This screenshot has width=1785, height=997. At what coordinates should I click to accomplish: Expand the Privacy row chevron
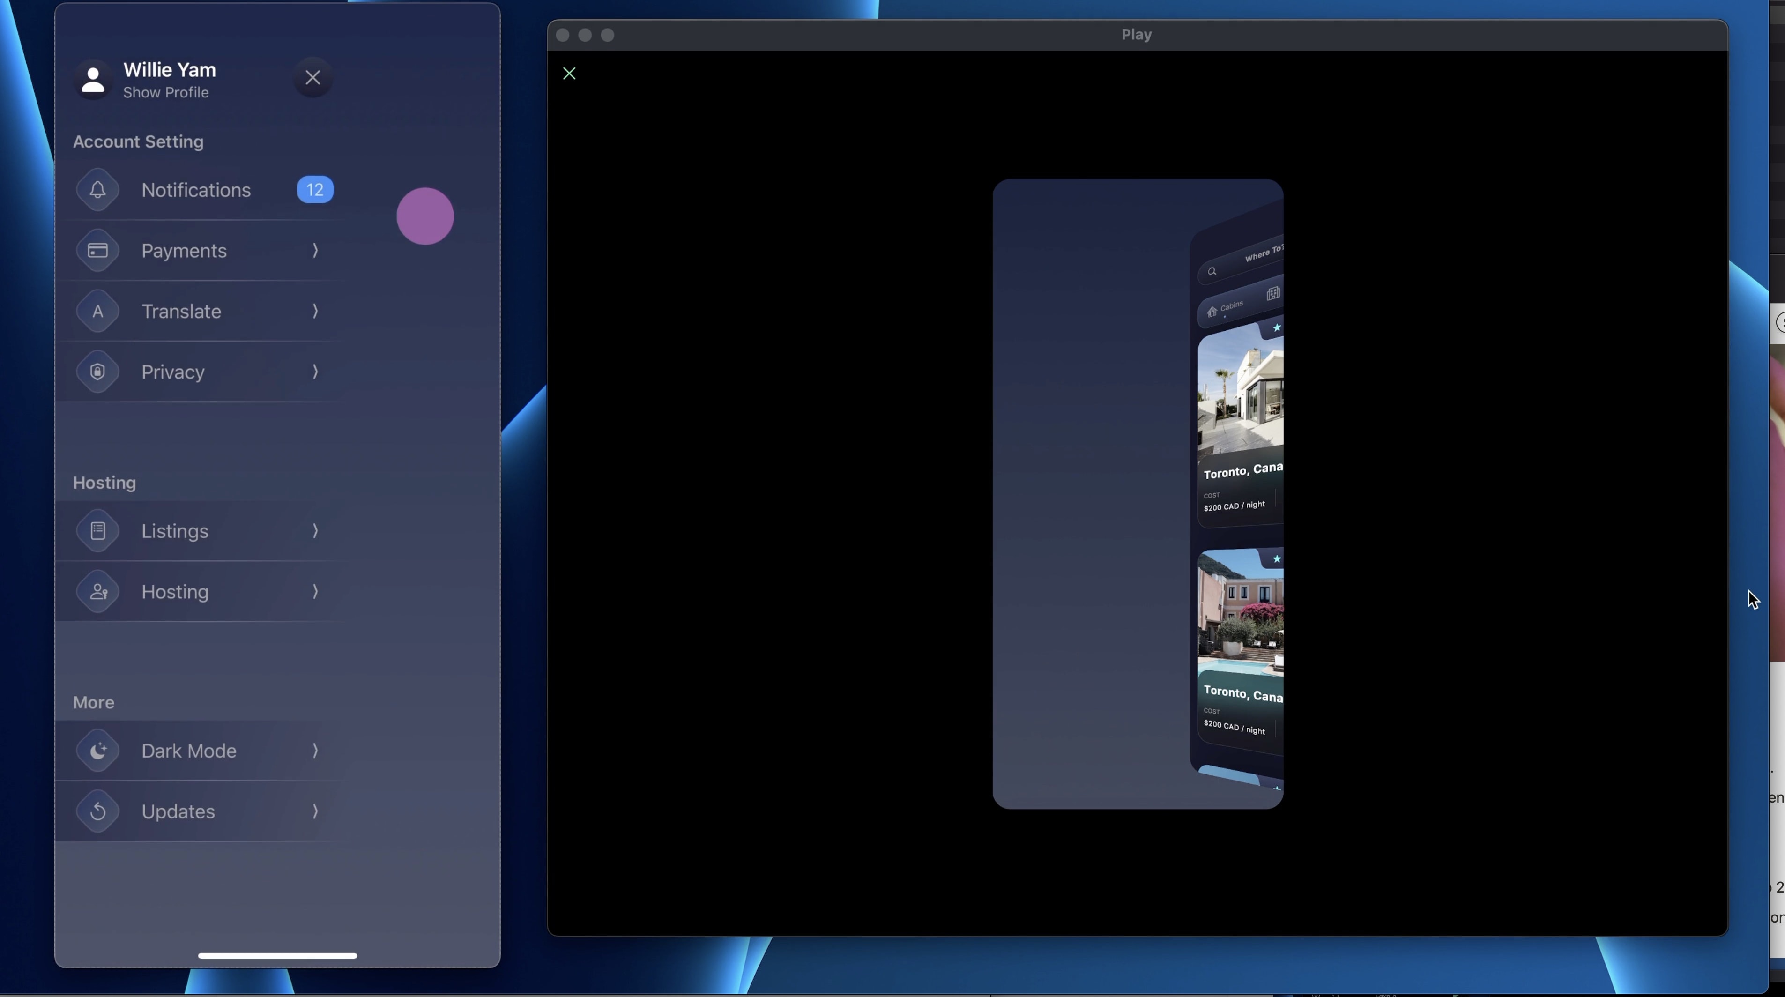coord(315,372)
